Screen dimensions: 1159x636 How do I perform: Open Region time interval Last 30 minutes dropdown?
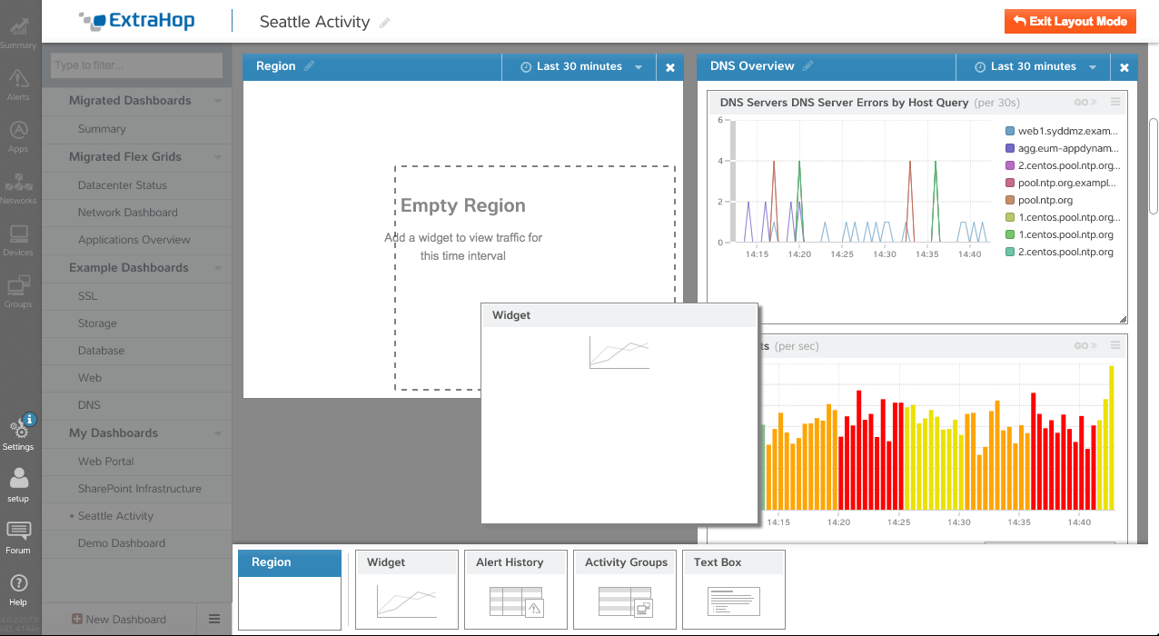[579, 67]
